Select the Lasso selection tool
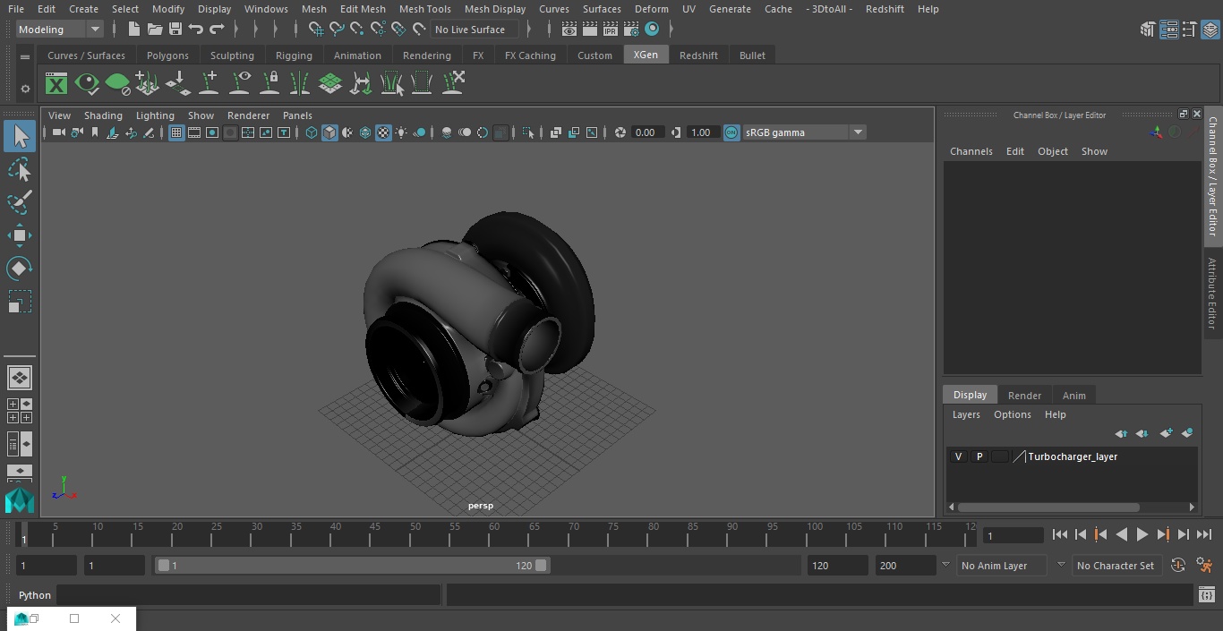The width and height of the screenshot is (1223, 631). point(20,170)
